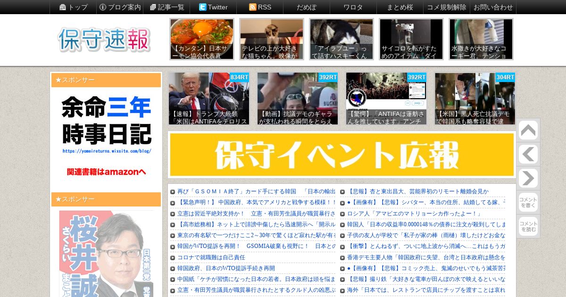The height and width of the screenshot is (297, 566).
Task: Open the 304RT 【米国】黒人死亡抗議デモ thumbnail
Action: click(475, 99)
